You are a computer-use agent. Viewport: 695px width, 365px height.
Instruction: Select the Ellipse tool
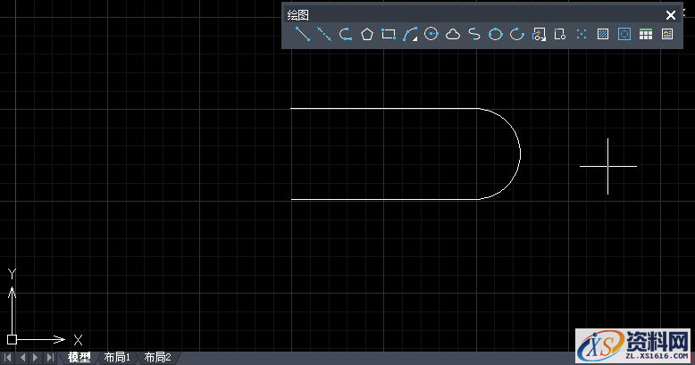[496, 35]
